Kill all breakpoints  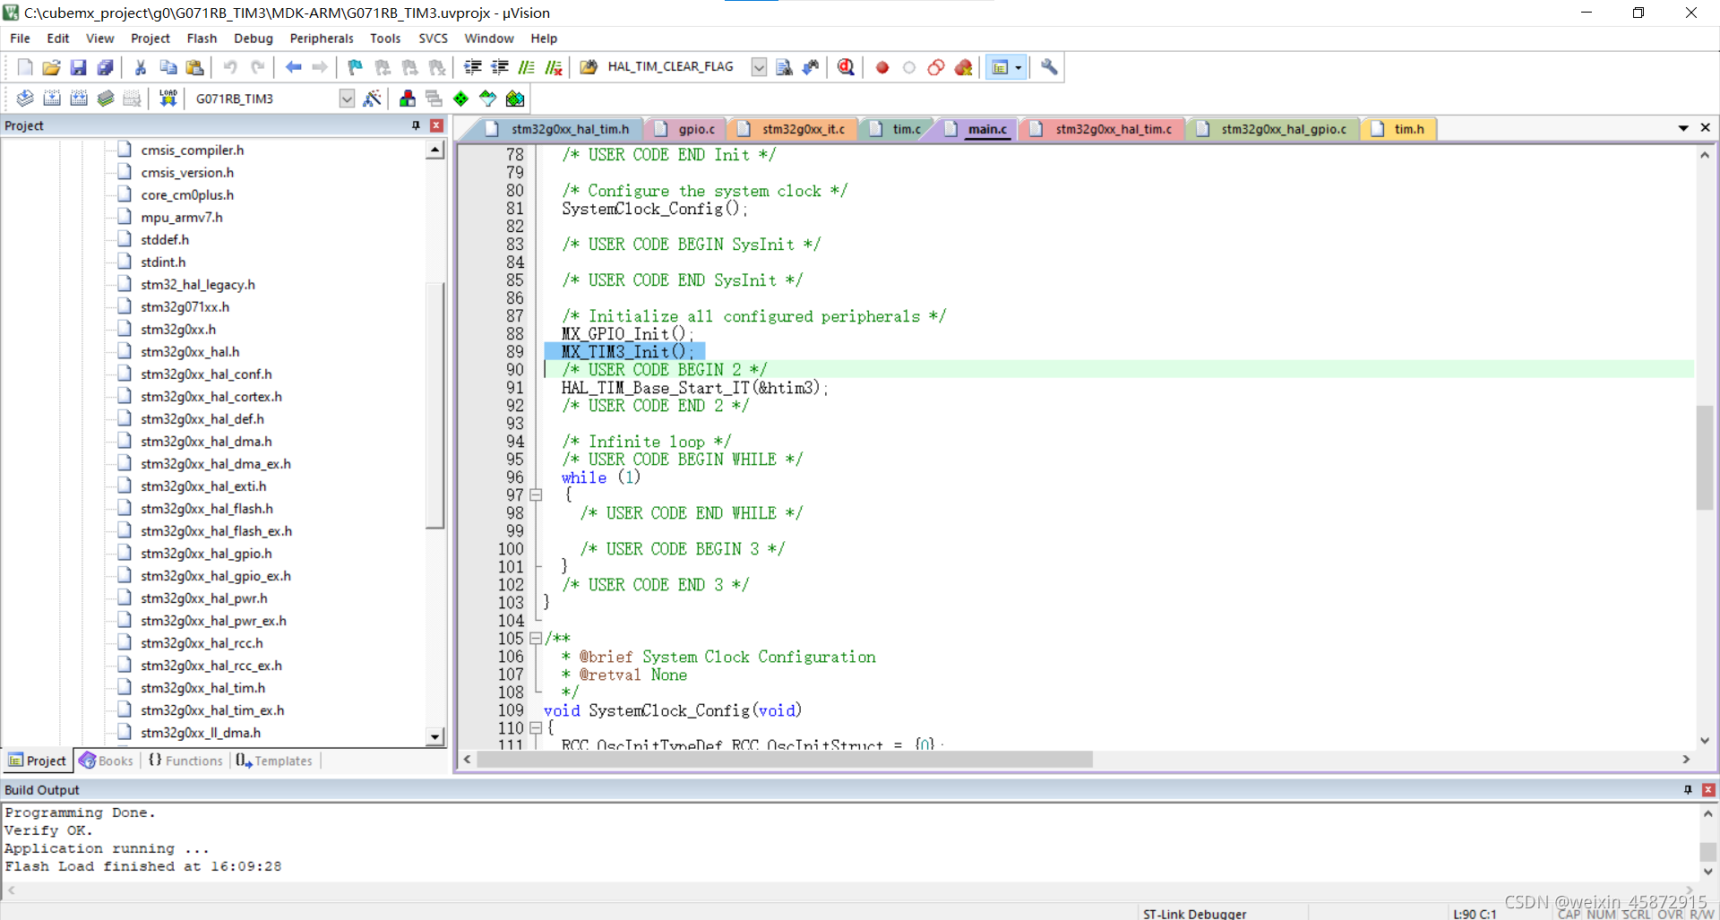click(x=963, y=67)
